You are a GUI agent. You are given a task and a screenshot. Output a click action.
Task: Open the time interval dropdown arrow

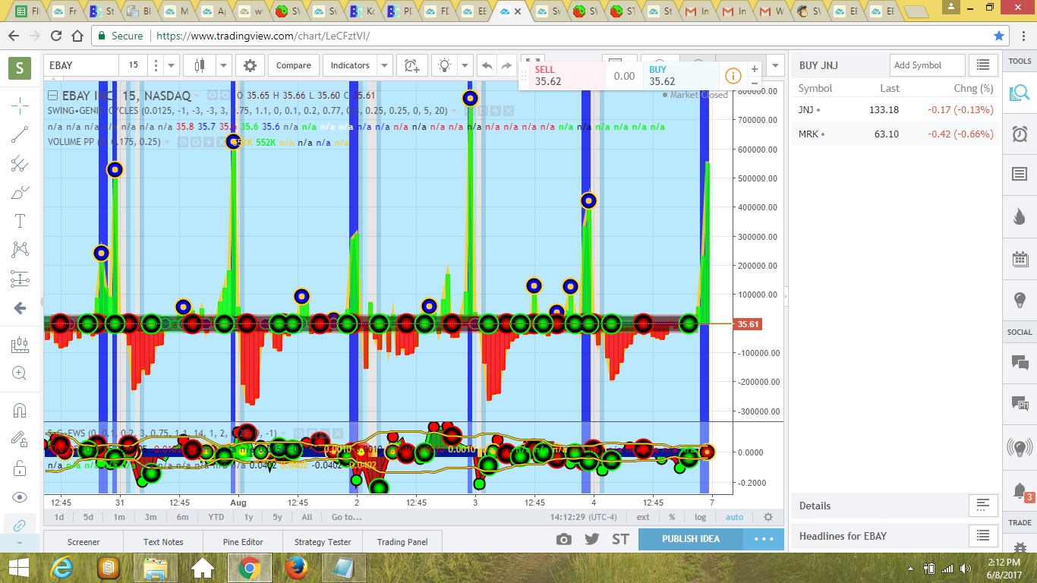(172, 65)
